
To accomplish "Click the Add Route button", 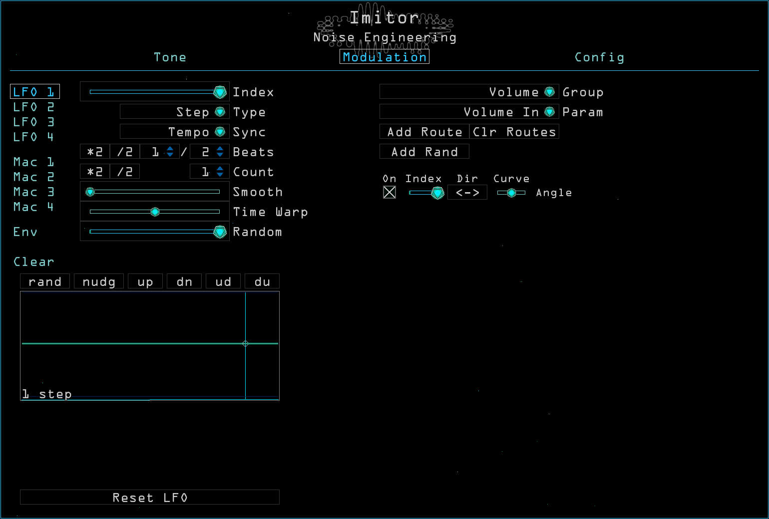I will tap(424, 131).
